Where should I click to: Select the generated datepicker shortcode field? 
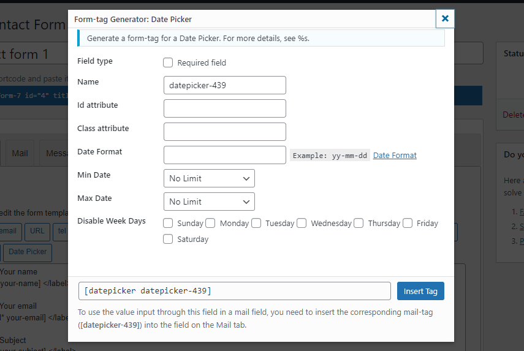tap(235, 291)
